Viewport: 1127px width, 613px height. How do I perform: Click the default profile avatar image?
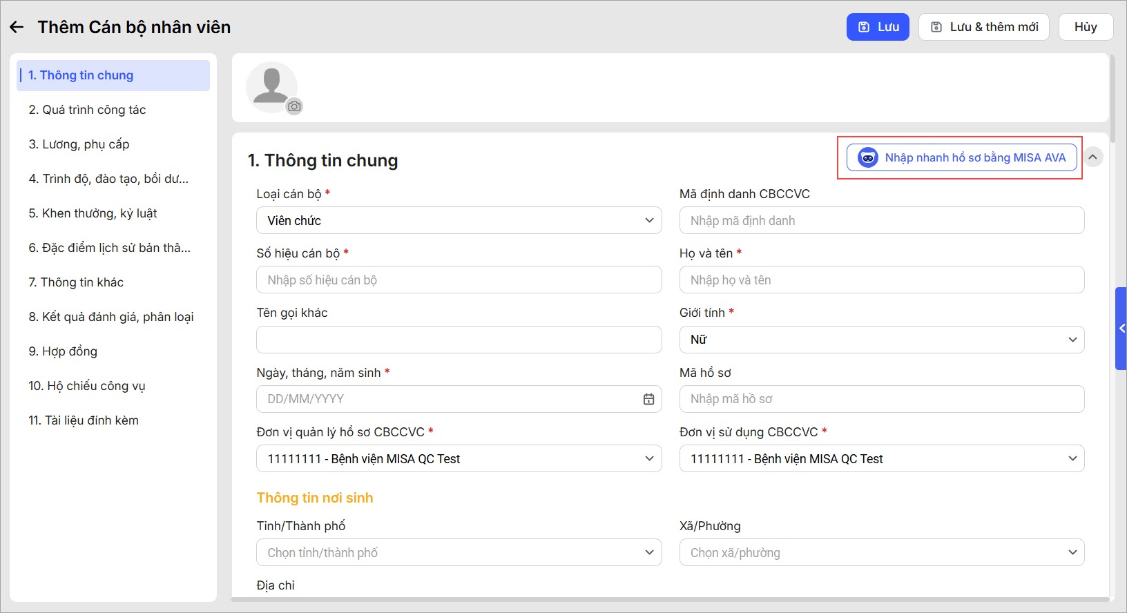tap(271, 86)
